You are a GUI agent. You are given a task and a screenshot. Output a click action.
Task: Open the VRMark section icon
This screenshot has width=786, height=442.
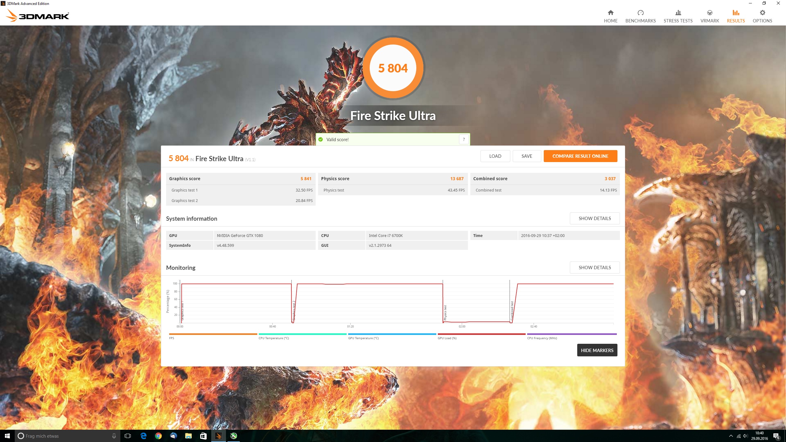point(709,13)
